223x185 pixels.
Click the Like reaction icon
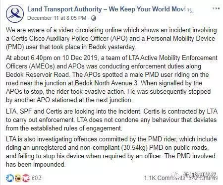coord(9,178)
